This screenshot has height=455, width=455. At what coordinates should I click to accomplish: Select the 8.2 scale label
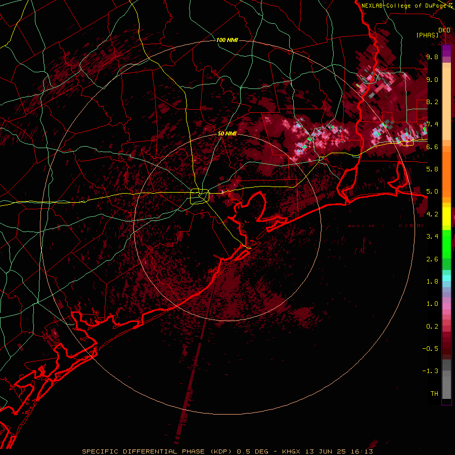point(432,102)
